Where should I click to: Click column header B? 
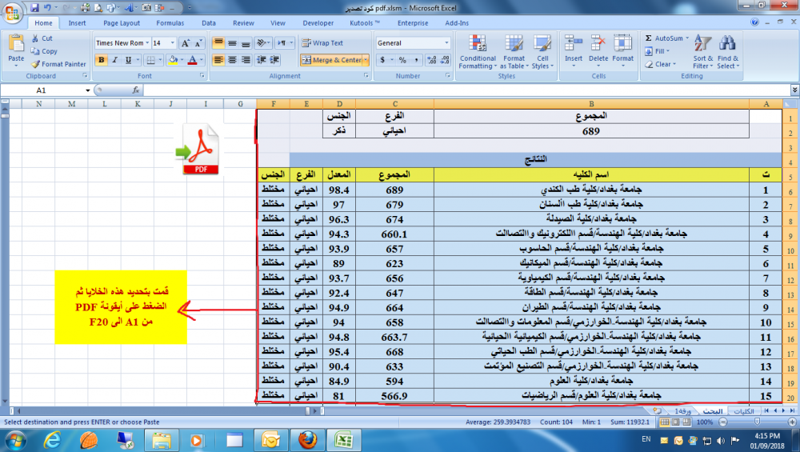[591, 103]
